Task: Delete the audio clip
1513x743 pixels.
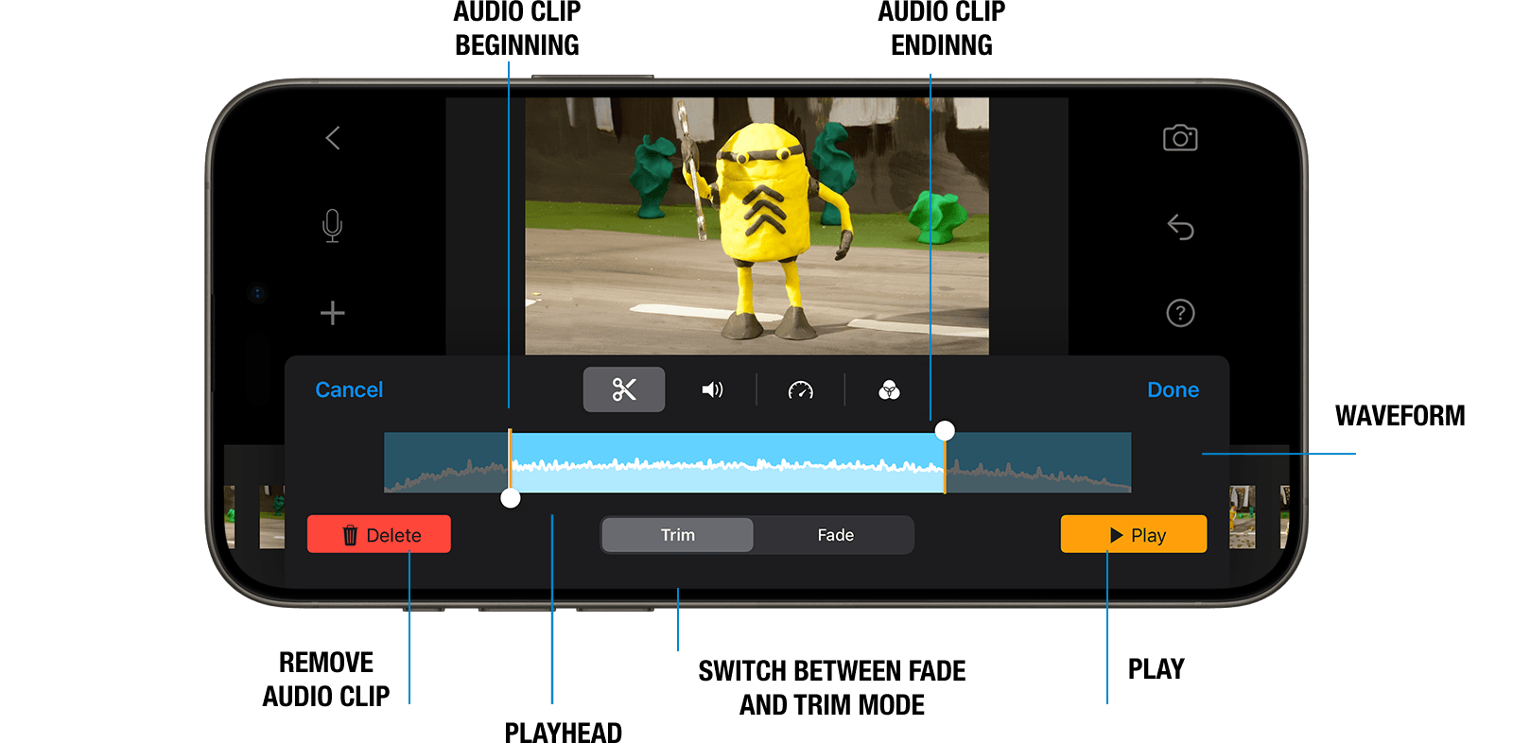Action: [x=379, y=534]
